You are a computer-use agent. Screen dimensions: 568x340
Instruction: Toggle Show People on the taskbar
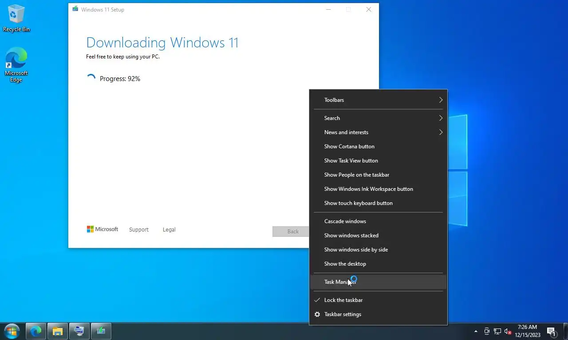coord(378,175)
